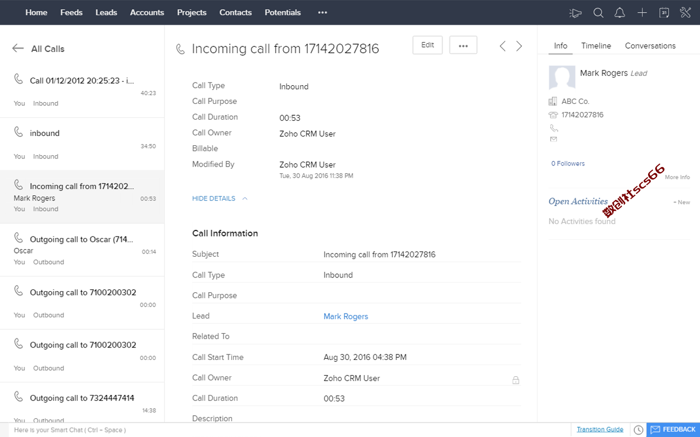Open the setup tools icon

coord(685,13)
